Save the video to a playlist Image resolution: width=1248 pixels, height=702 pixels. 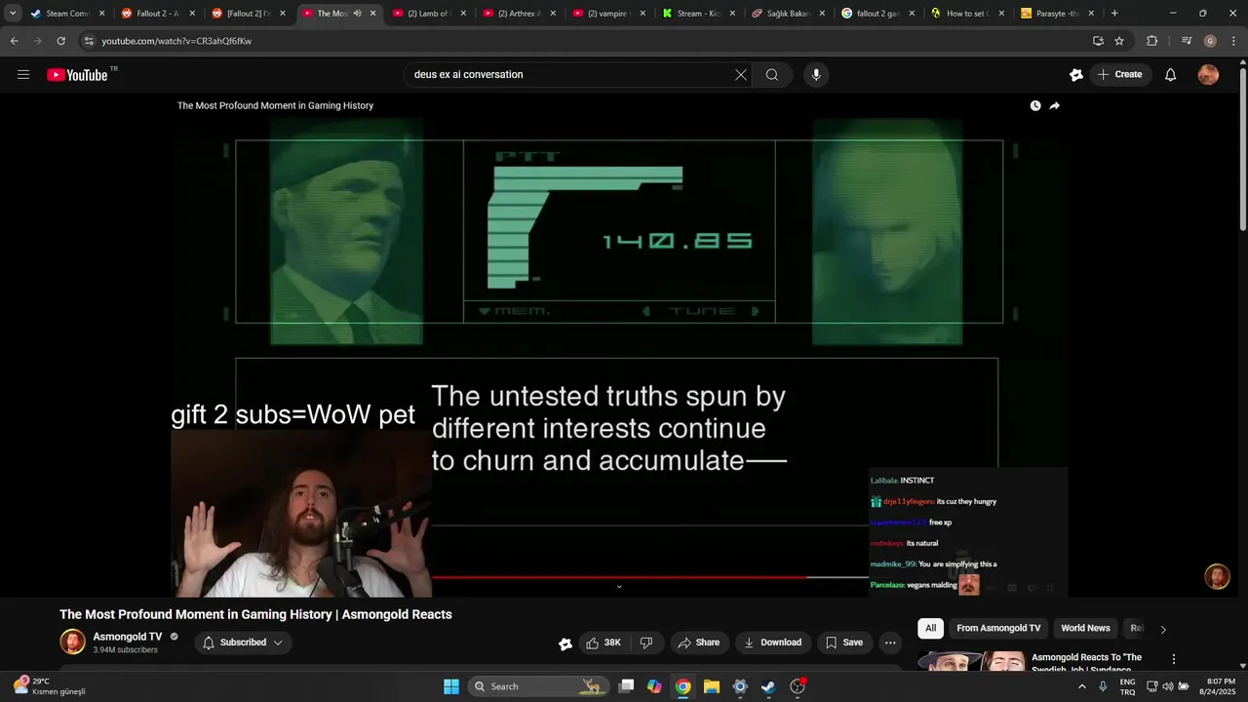(x=843, y=643)
